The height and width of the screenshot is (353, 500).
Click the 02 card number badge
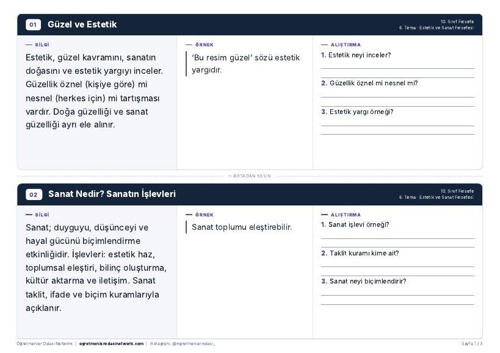point(34,194)
